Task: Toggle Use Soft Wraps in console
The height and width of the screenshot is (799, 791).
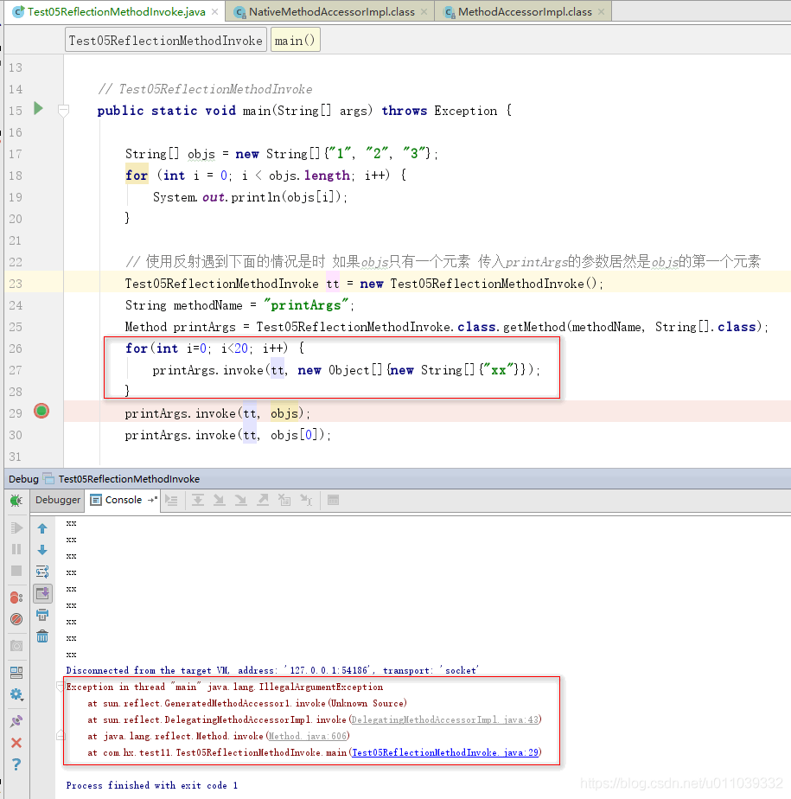Action: point(42,572)
